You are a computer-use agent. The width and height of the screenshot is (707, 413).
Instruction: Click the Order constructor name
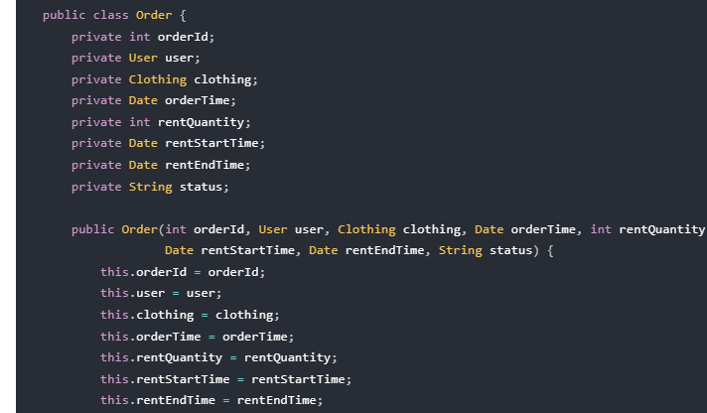click(139, 229)
